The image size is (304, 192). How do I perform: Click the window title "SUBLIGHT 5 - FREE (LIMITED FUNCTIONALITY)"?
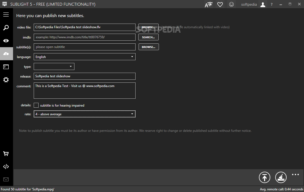(53, 4)
